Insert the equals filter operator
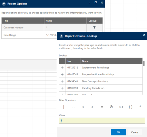The height and width of the screenshot is (137, 147). pos(102,107)
